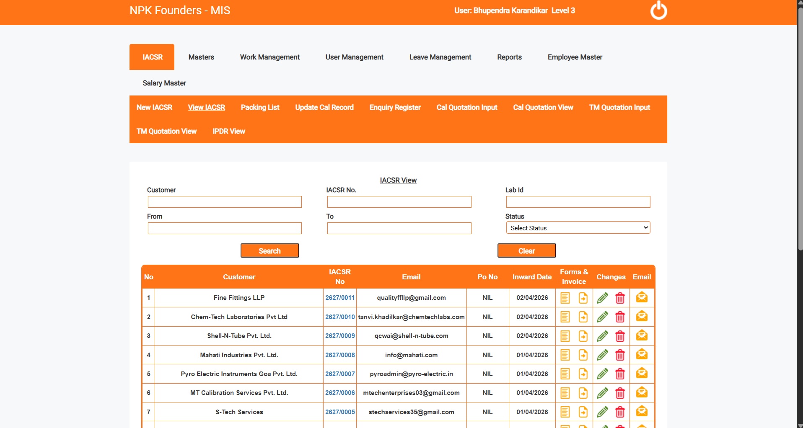The image size is (803, 428).
Task: Edit the Shell-N-Tube Pvt. Ltd. record
Action: click(x=602, y=336)
